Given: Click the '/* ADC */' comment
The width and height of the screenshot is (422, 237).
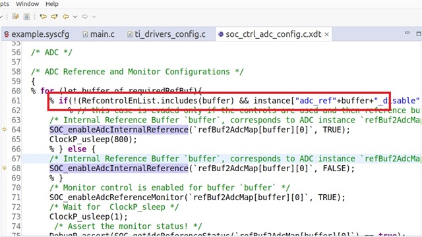Looking at the screenshot, I should click(51, 53).
